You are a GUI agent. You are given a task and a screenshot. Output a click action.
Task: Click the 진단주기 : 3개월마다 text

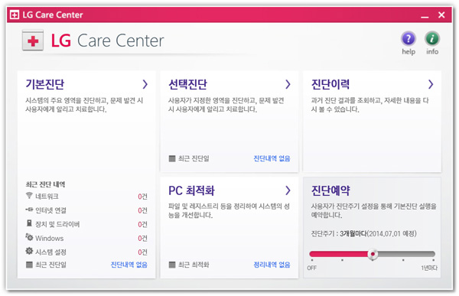point(339,233)
